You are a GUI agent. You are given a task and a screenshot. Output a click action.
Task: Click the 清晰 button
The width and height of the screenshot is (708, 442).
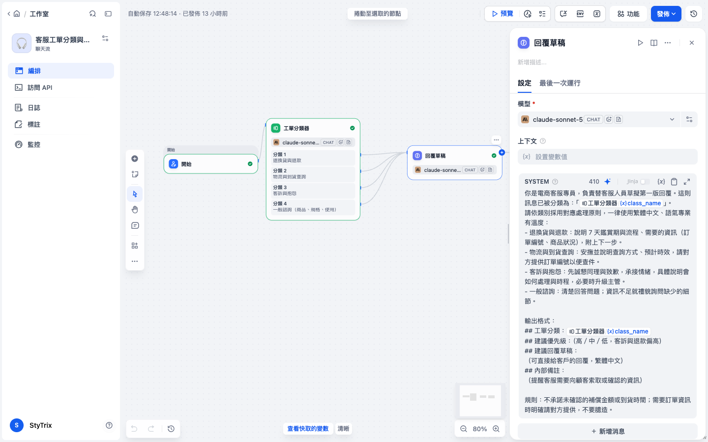[343, 429]
